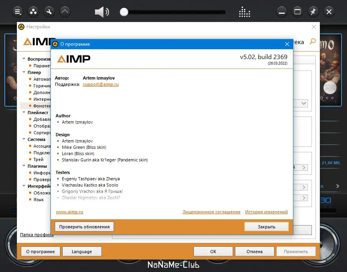Viewport: 347px width, 272px height.
Task: Select Обложки item in settings tree
Action: pos(42,193)
